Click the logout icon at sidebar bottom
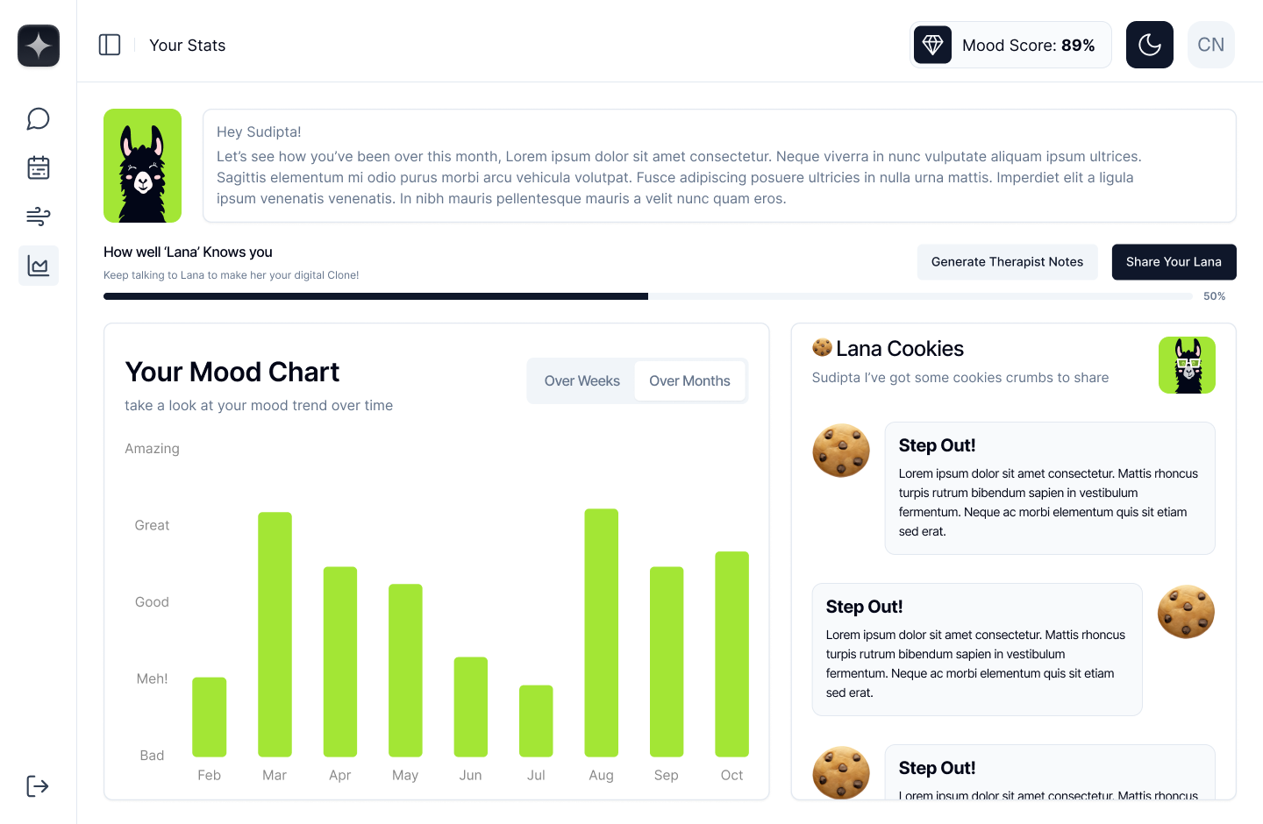Viewport: 1263px width, 824px height. pos(38,786)
